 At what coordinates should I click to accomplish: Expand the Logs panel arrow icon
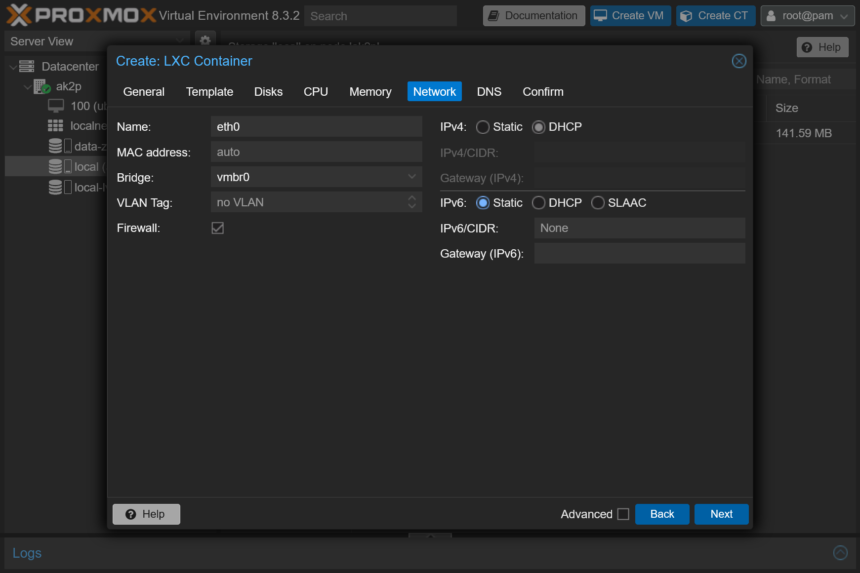click(840, 552)
